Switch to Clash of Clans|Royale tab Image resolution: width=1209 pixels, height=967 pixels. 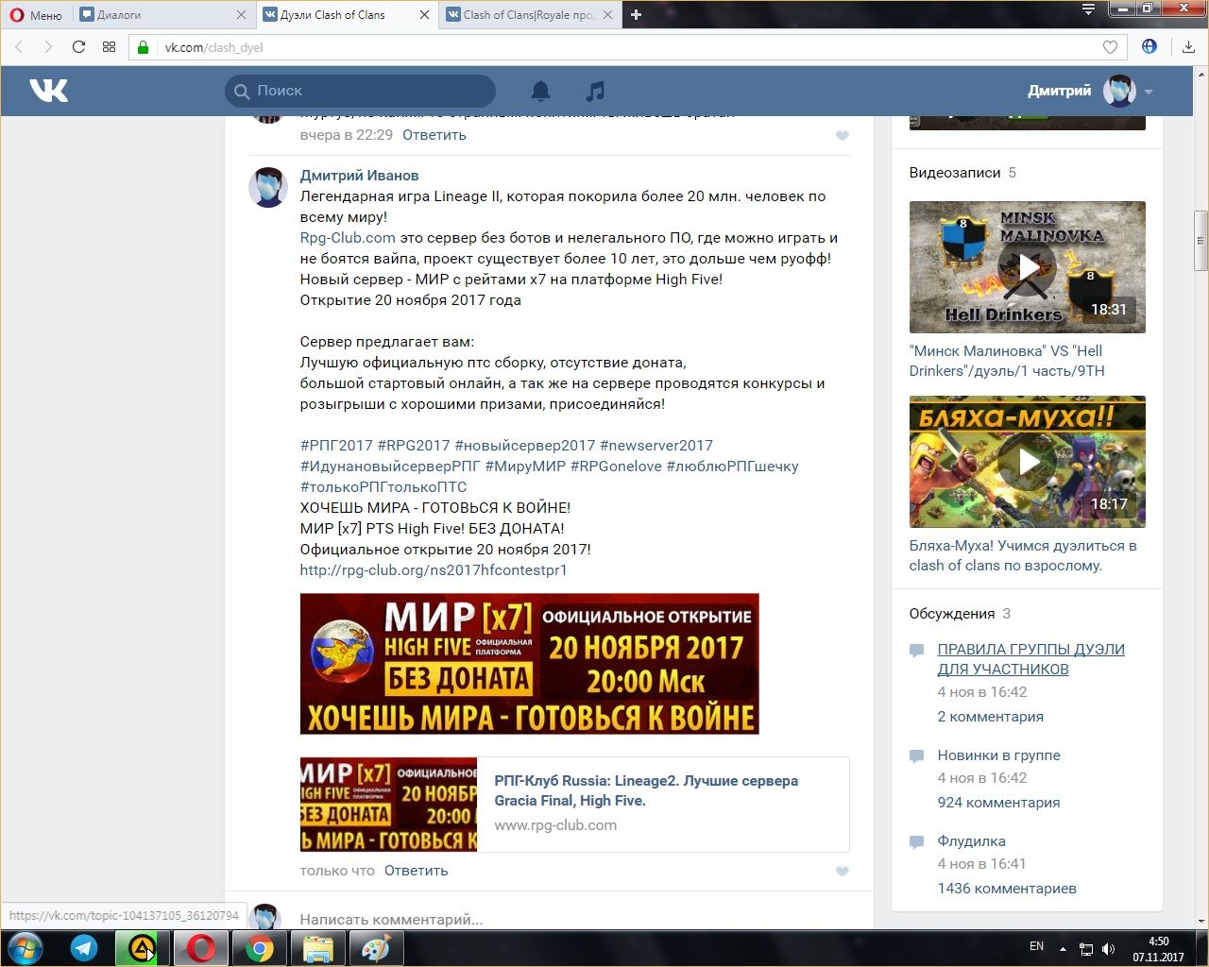pos(529,15)
